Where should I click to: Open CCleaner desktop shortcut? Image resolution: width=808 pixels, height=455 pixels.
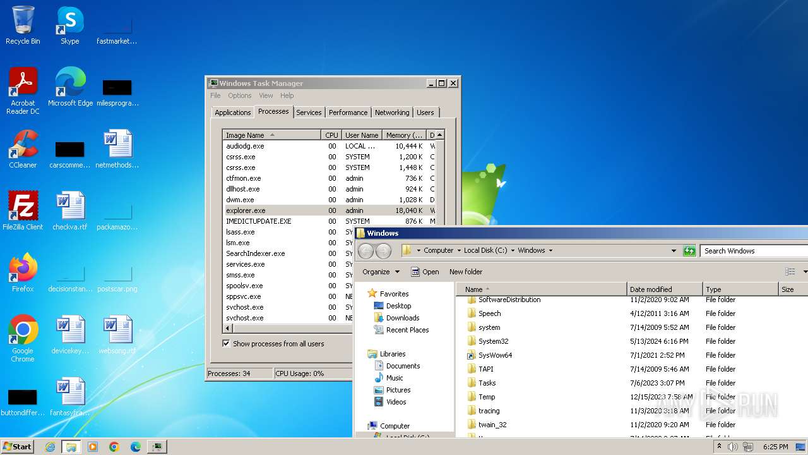(x=23, y=149)
